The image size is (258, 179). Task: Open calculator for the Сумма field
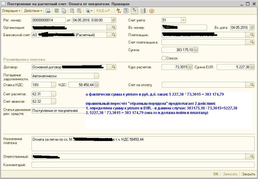click(196, 50)
